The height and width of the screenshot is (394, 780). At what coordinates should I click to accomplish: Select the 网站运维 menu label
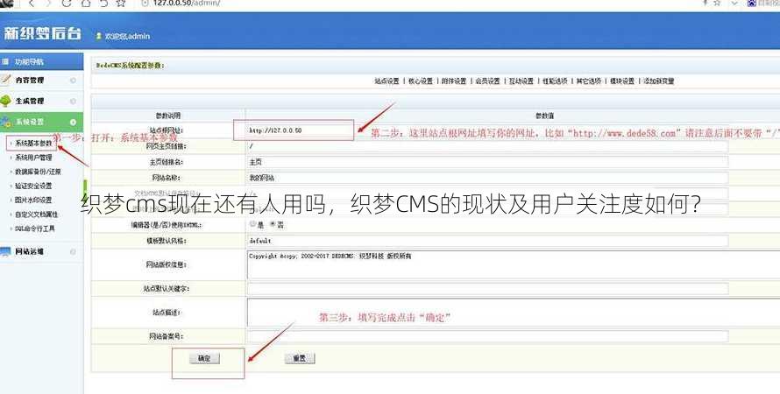pyautogui.click(x=29, y=252)
